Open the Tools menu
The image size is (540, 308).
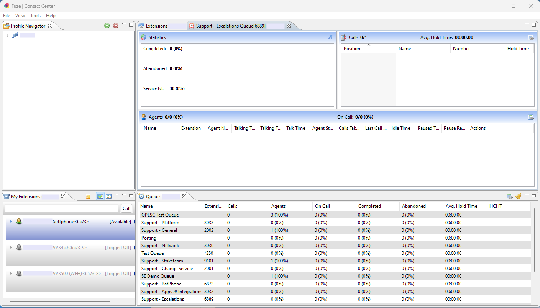coord(35,16)
